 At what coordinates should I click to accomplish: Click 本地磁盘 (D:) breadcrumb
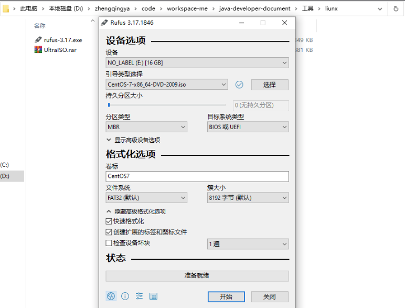(66, 8)
